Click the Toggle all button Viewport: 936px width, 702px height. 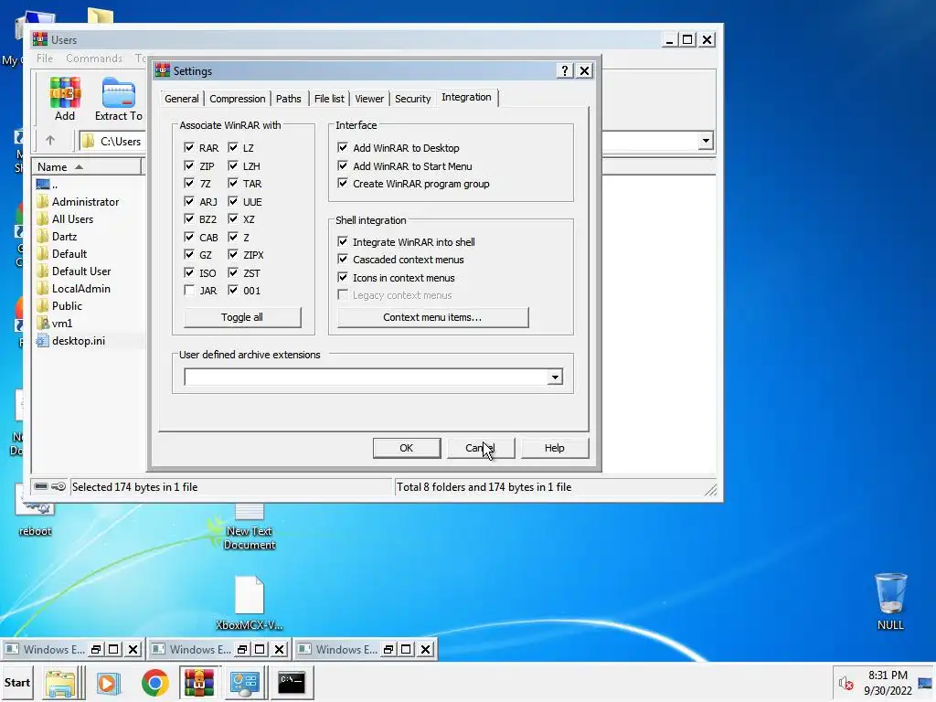(241, 317)
